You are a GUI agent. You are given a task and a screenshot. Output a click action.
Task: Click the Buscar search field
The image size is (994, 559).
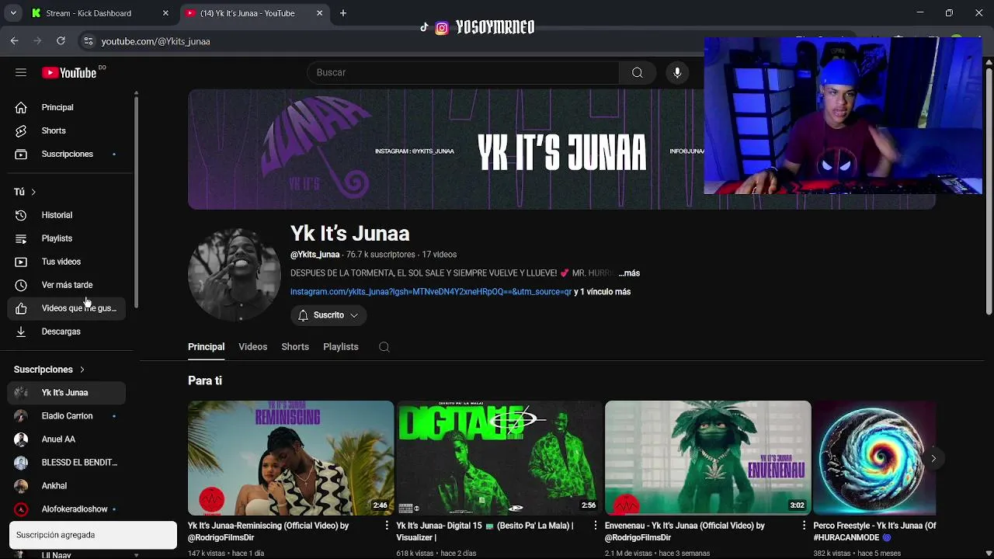point(464,72)
